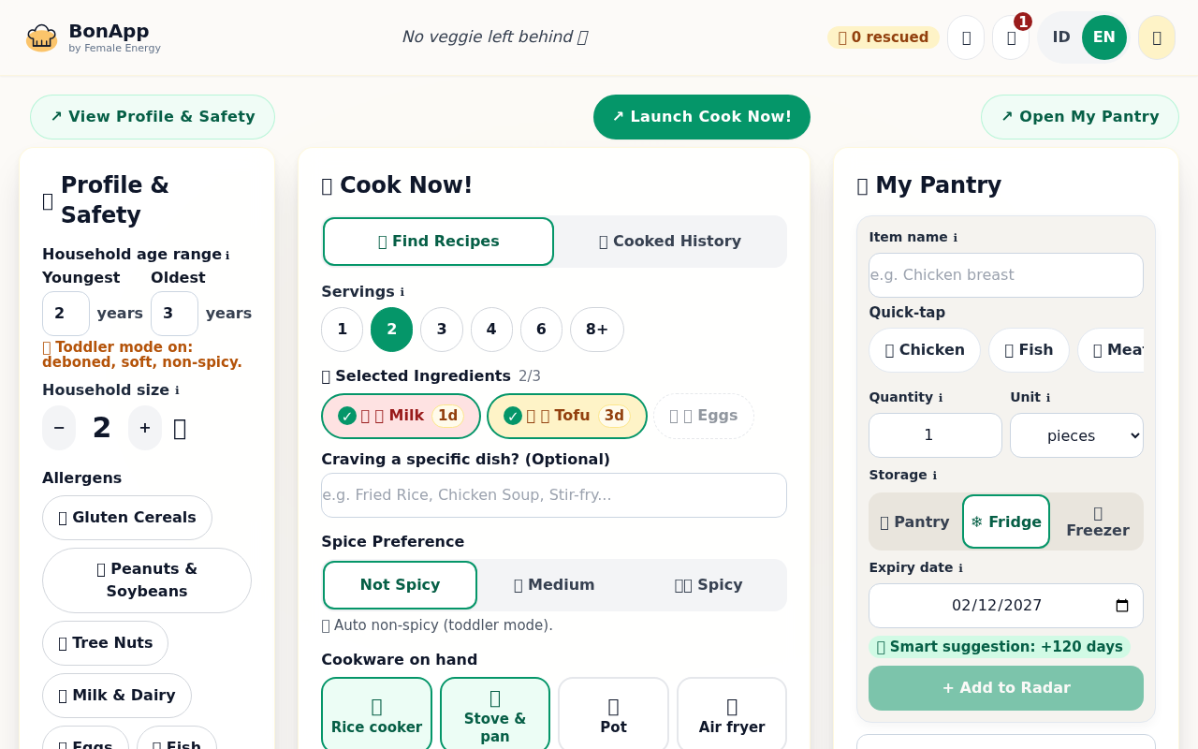The width and height of the screenshot is (1198, 749).
Task: Set servings to 6
Action: (x=541, y=330)
